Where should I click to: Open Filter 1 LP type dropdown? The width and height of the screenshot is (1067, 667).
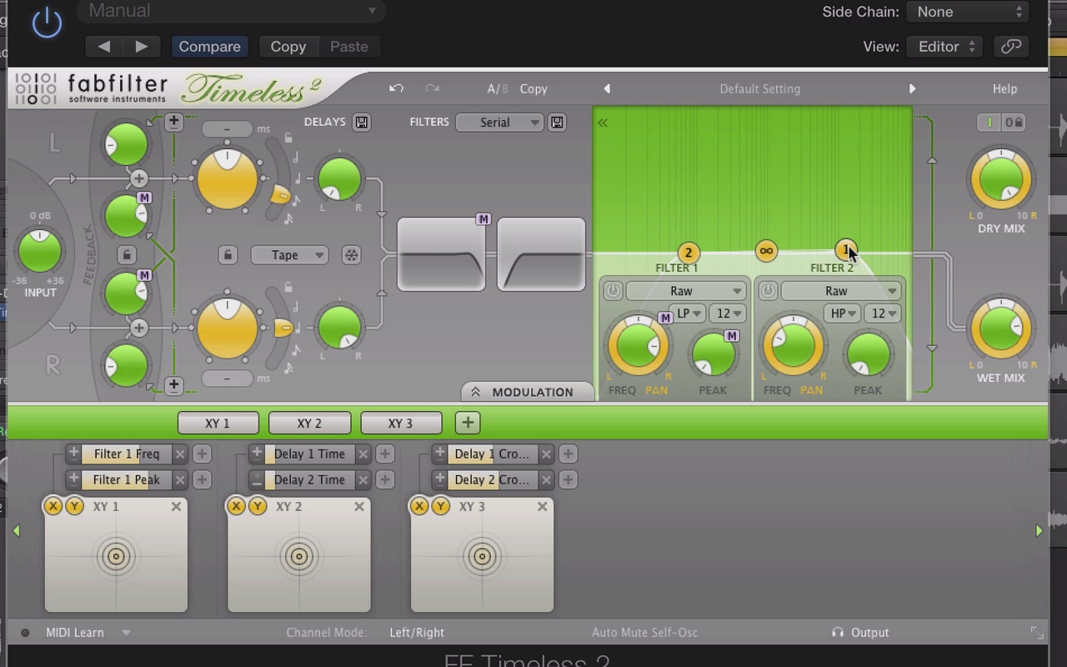[688, 313]
